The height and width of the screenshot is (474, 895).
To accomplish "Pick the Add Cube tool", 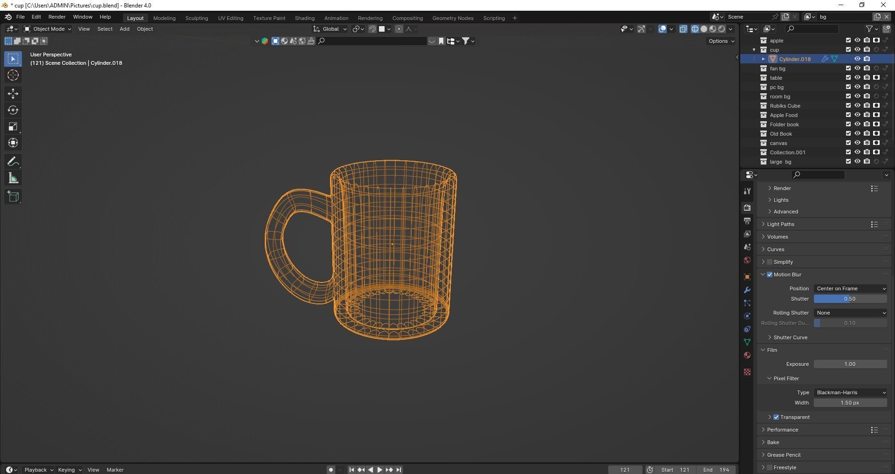I will coord(13,197).
